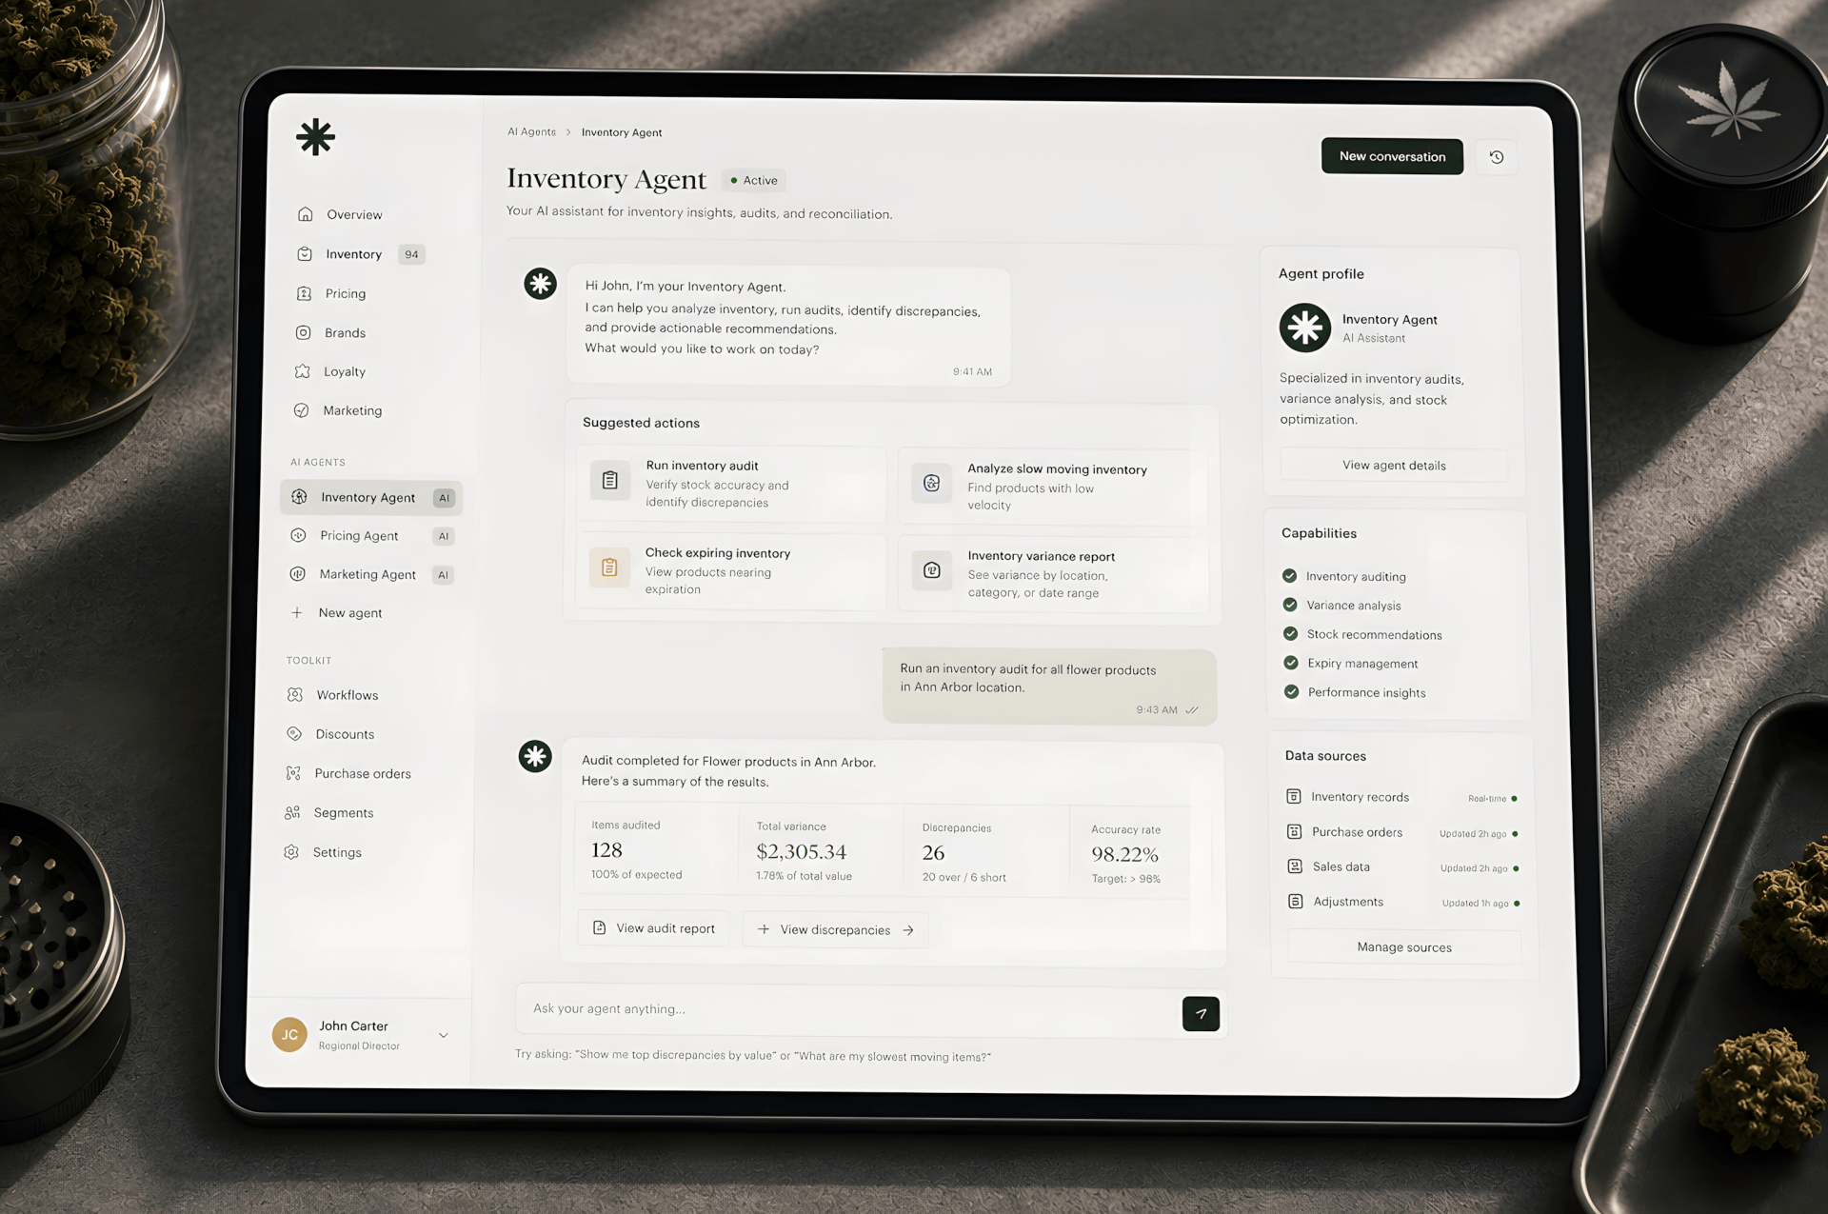Start a New conversation
The image size is (1828, 1214).
(1392, 156)
